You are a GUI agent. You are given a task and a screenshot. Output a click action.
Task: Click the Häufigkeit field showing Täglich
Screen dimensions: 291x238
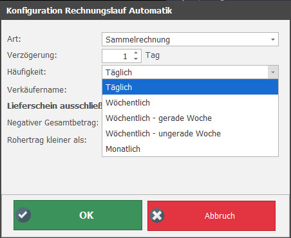(185, 72)
